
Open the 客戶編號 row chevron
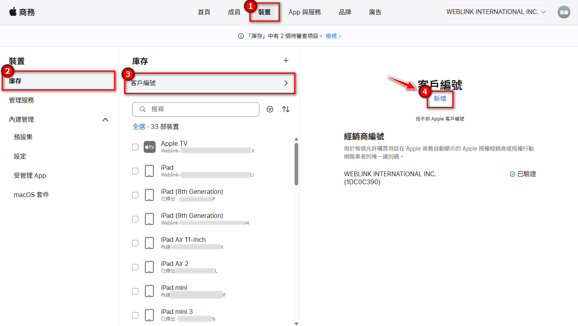pyautogui.click(x=286, y=83)
